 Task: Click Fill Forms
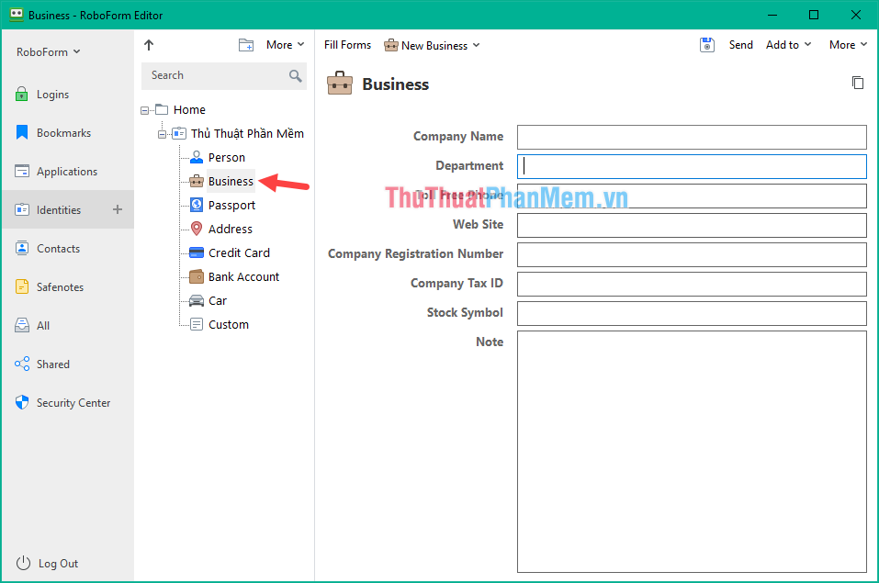point(346,44)
